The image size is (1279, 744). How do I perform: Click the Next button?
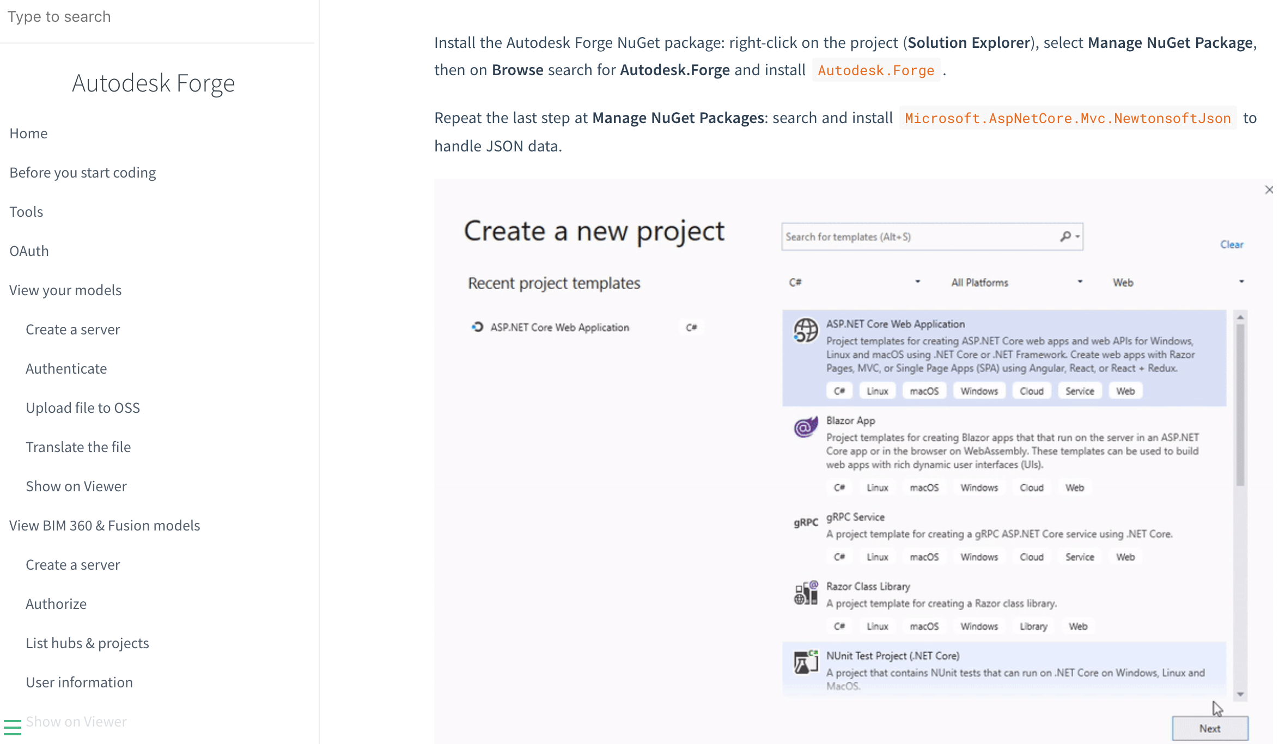point(1210,728)
